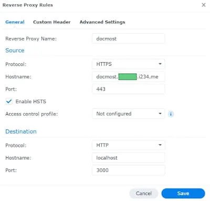Open the Advanced Settings tab
The width and height of the screenshot is (210, 201).
tap(102, 22)
